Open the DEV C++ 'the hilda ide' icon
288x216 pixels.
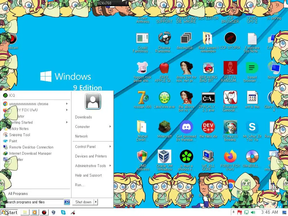click(x=208, y=127)
